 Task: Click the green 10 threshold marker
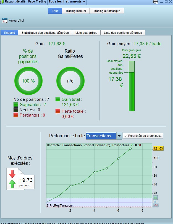(155, 198)
